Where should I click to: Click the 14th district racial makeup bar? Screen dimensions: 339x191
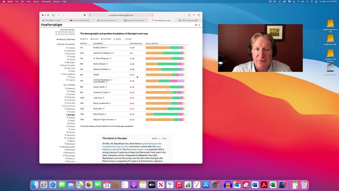[166, 120]
